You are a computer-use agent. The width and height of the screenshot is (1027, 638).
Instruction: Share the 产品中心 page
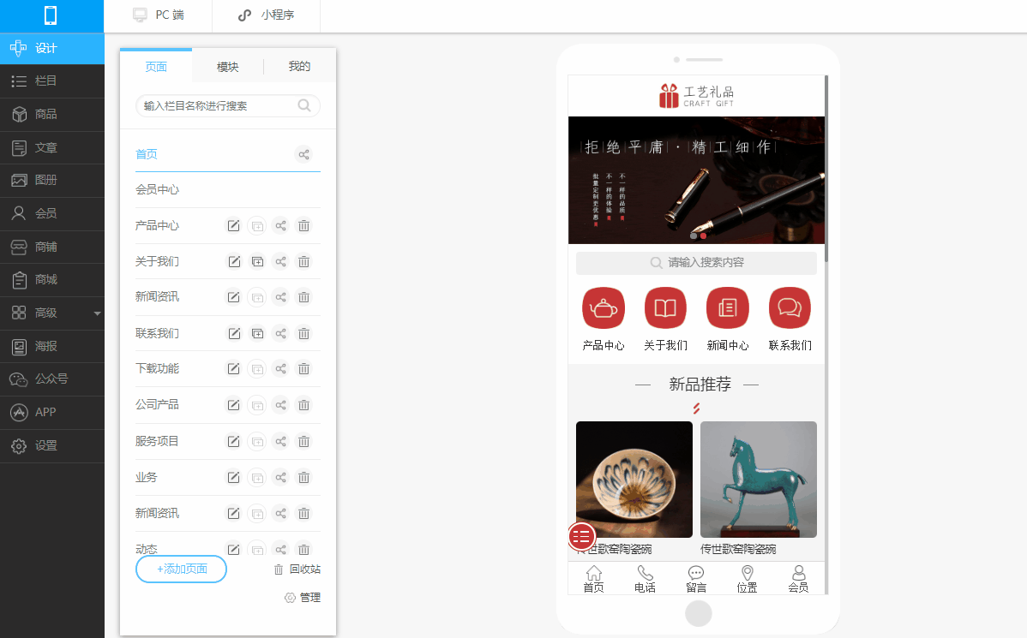point(281,226)
